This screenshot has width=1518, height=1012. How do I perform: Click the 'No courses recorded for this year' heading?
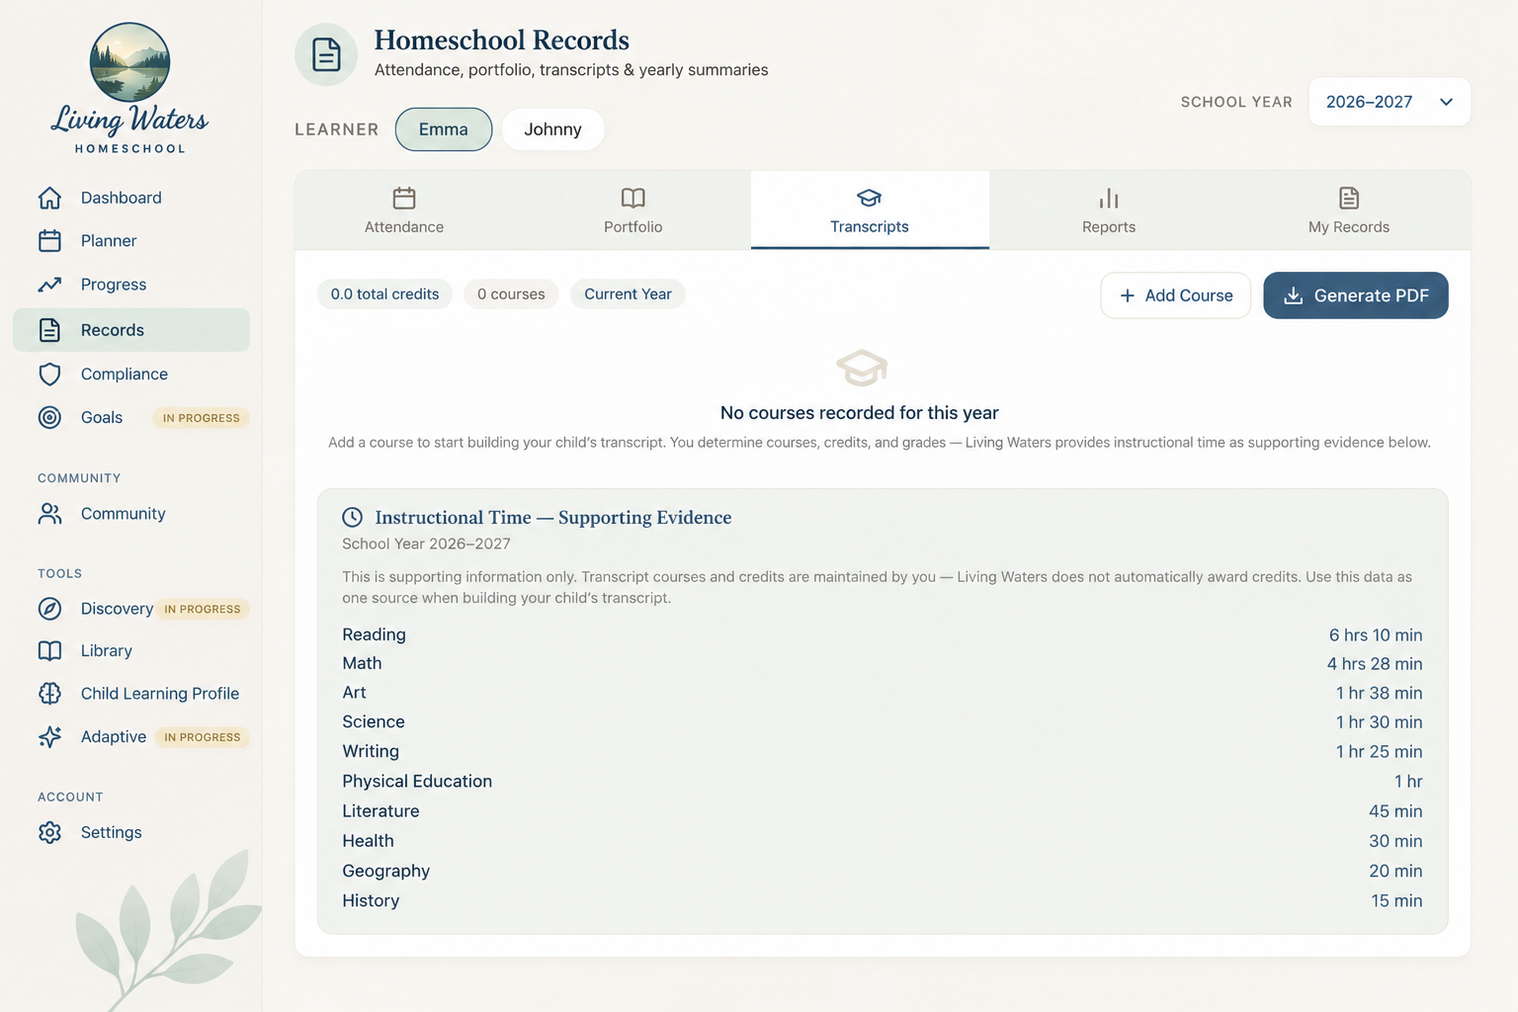pyautogui.click(x=860, y=413)
